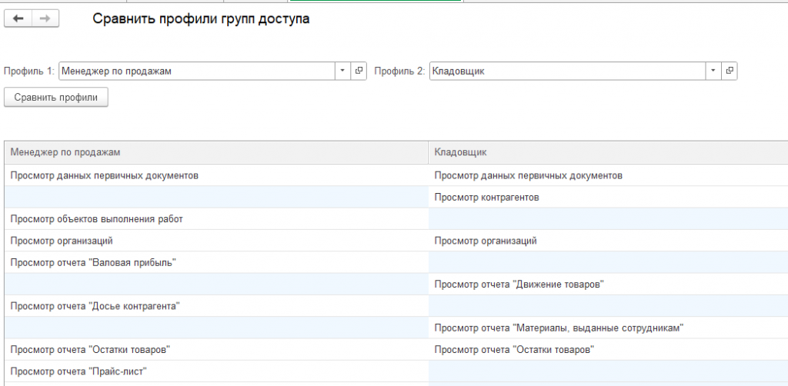
Task: Click the back navigation arrow
Action: (x=18, y=19)
